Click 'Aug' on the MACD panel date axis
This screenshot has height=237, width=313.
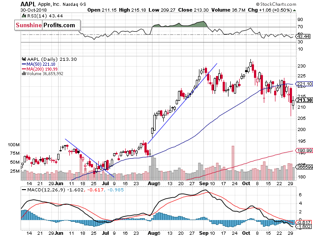[x=152, y=233]
